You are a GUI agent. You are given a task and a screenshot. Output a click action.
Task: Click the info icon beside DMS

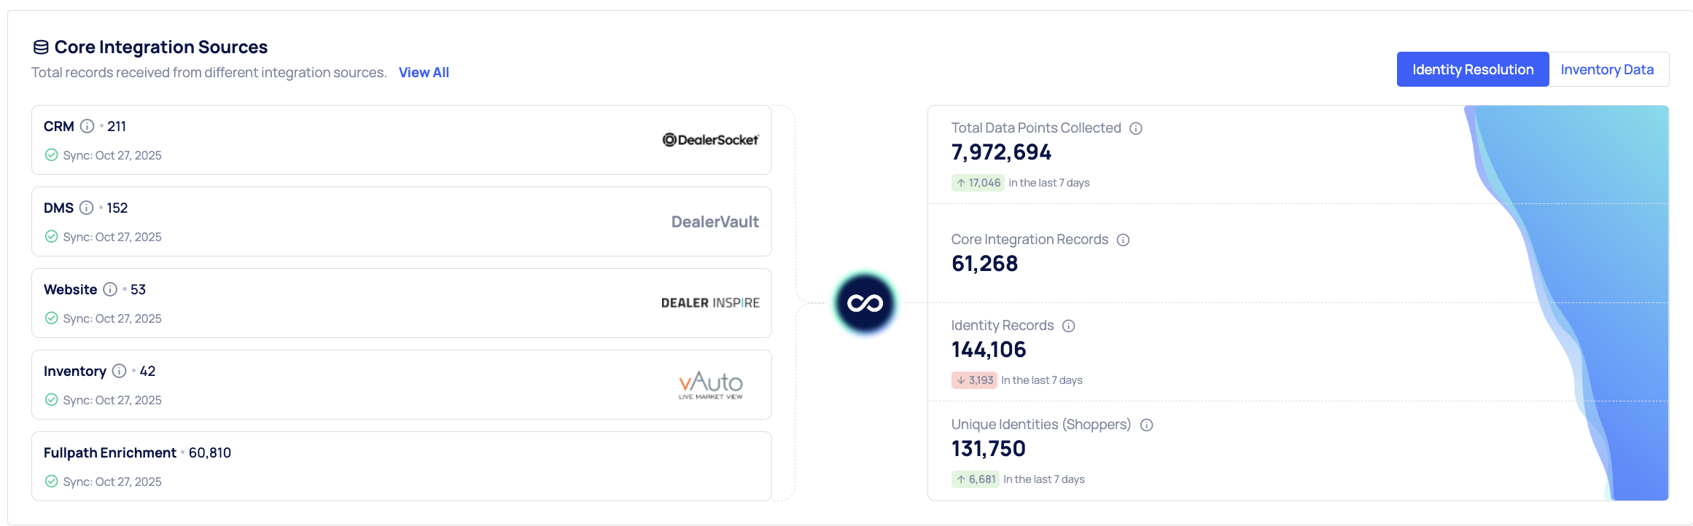86,208
